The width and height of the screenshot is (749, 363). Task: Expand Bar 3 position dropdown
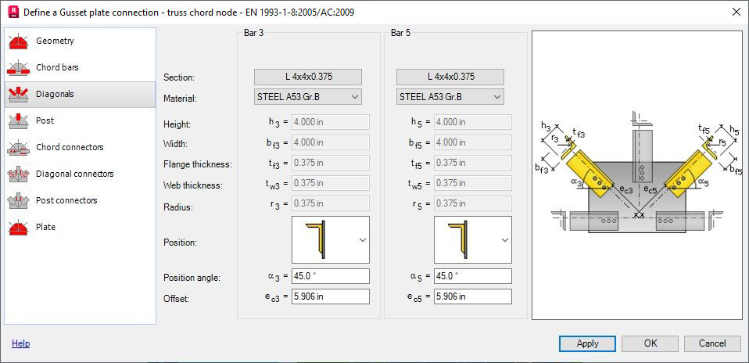point(363,240)
